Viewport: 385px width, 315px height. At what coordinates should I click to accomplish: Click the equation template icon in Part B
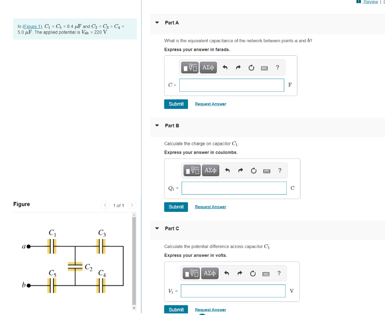(192, 170)
